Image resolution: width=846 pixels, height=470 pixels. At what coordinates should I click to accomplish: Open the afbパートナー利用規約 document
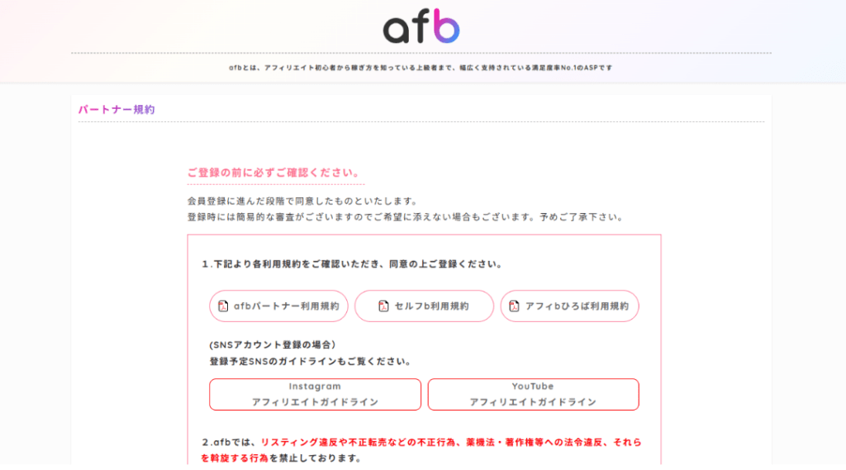pos(278,306)
